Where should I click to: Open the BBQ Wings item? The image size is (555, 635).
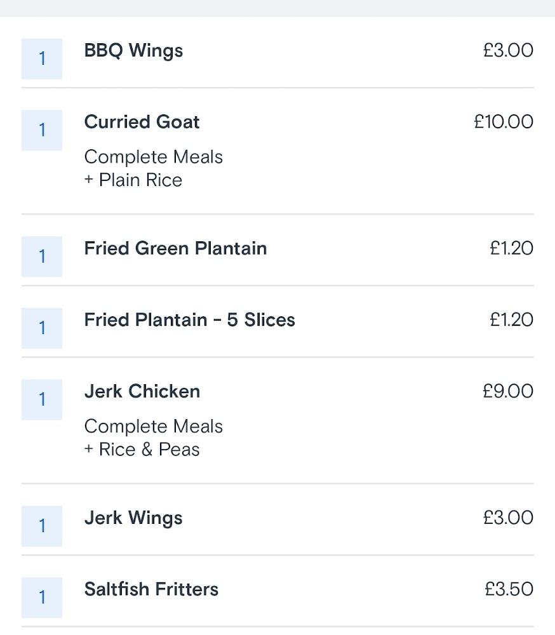tap(133, 51)
